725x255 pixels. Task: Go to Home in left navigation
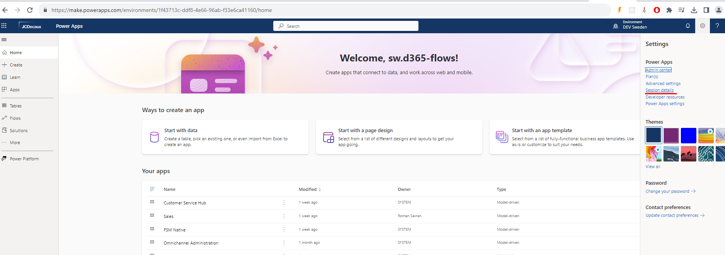coord(29,53)
